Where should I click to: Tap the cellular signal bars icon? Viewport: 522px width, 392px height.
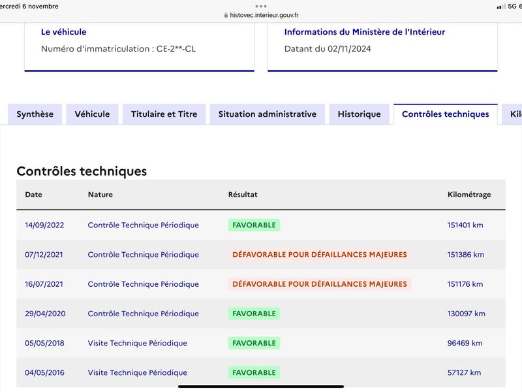501,7
